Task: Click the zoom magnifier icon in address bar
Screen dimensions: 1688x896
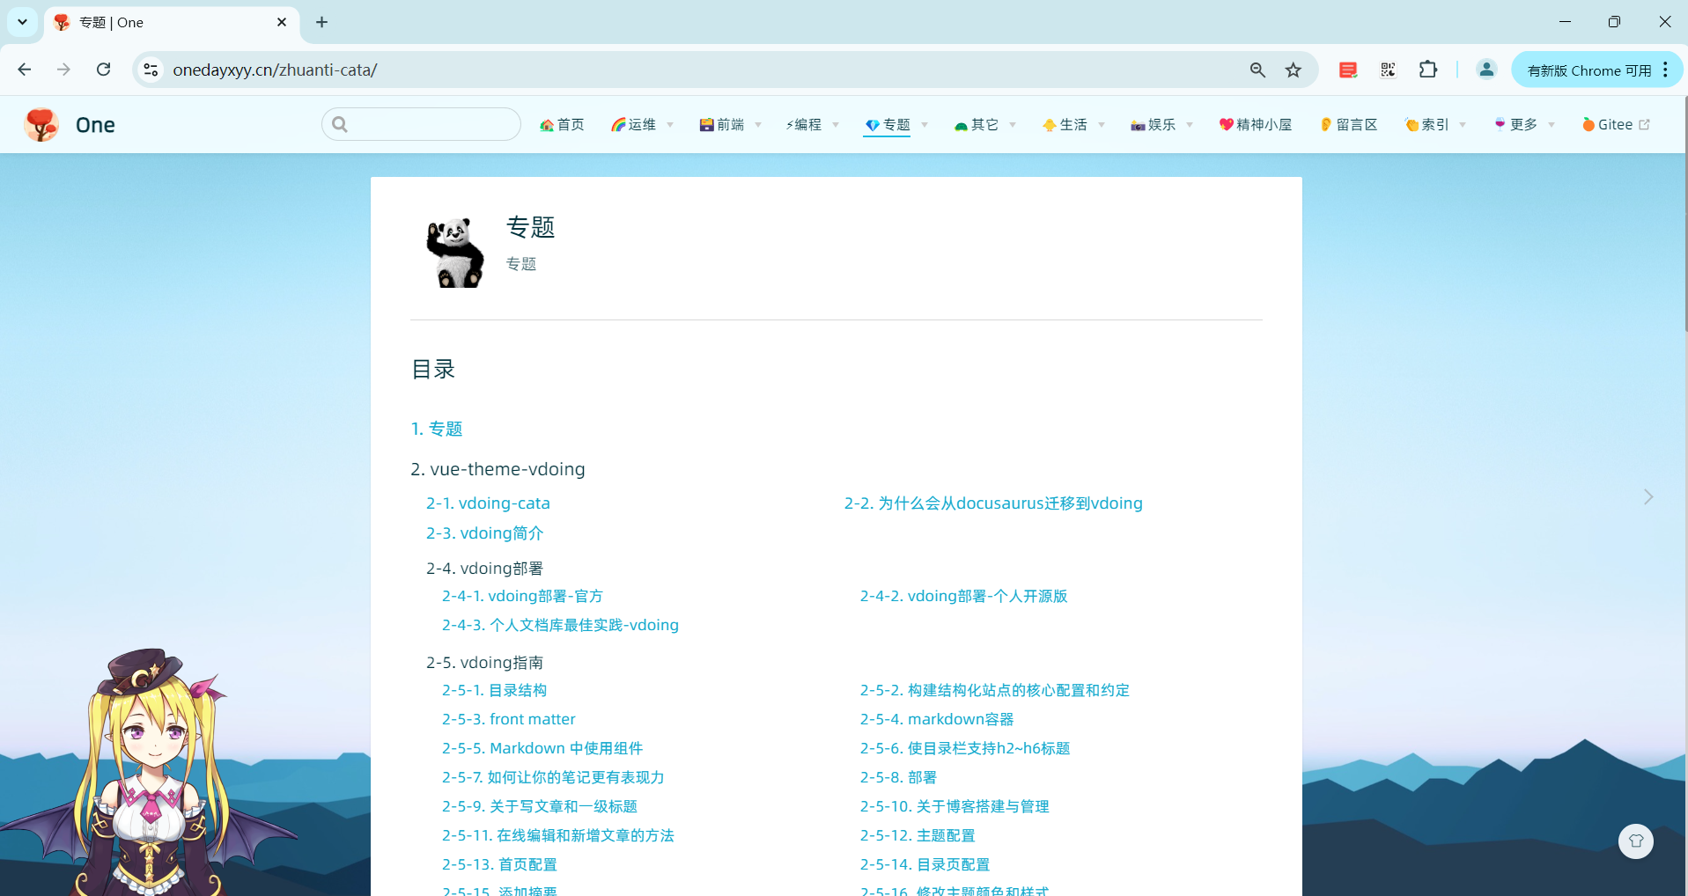Action: (x=1257, y=70)
